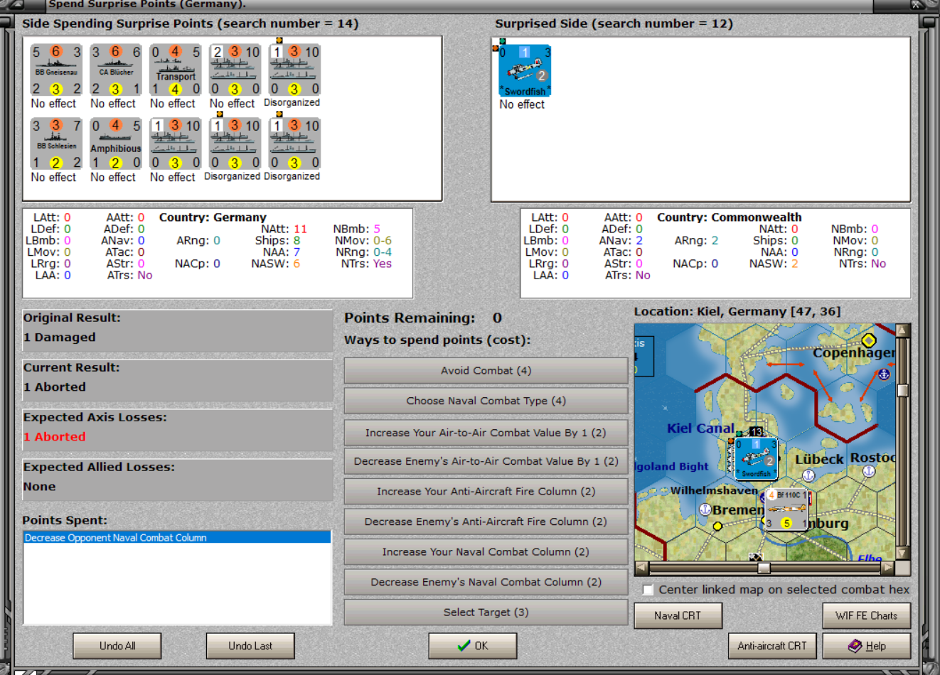940x675 pixels.
Task: Click the map scroll right arrow
Action: click(x=887, y=568)
